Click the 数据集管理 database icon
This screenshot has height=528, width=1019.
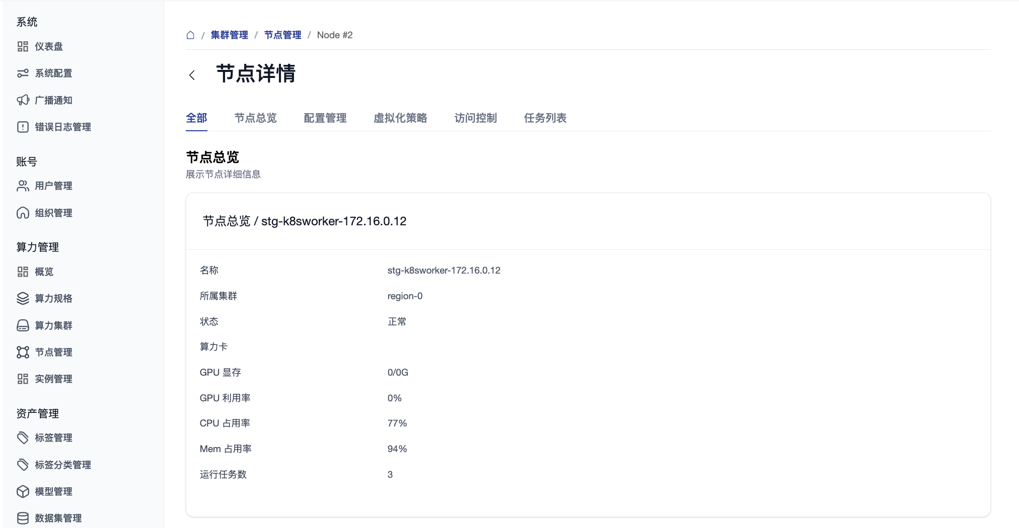(x=23, y=518)
